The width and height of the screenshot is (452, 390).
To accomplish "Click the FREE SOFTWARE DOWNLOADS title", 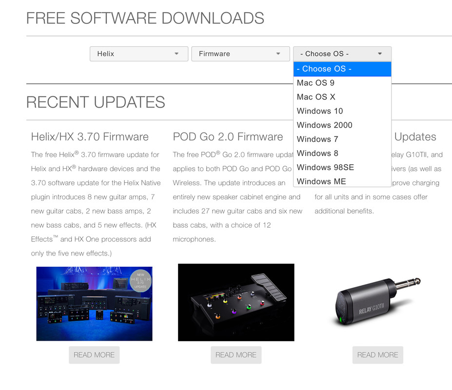I will [145, 18].
